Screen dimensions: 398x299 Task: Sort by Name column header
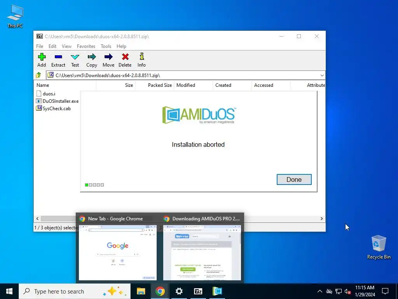[65, 85]
